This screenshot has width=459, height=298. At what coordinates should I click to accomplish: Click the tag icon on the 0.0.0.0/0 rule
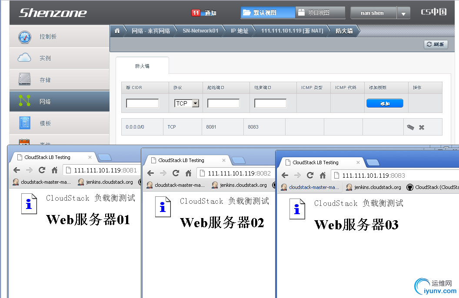410,127
